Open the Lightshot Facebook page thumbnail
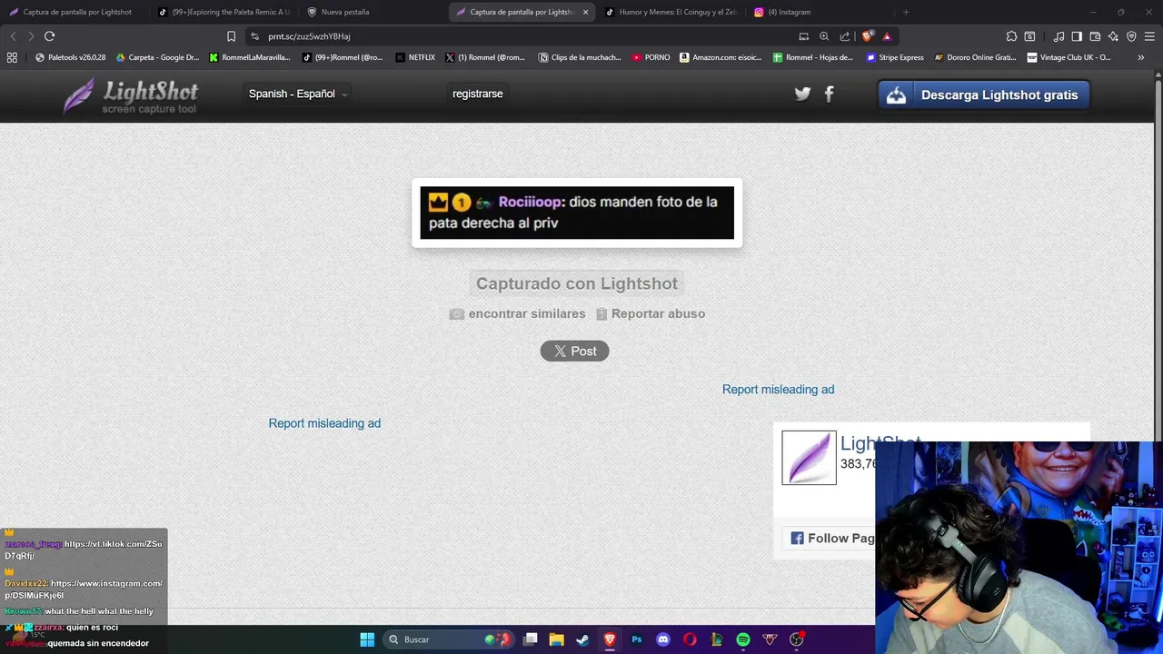The height and width of the screenshot is (654, 1163). tap(809, 458)
